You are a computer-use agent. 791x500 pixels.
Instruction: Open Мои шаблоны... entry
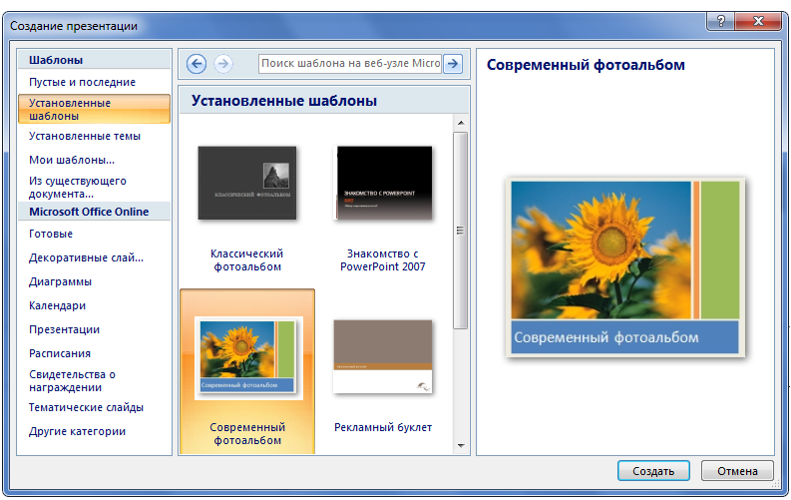pyautogui.click(x=72, y=160)
